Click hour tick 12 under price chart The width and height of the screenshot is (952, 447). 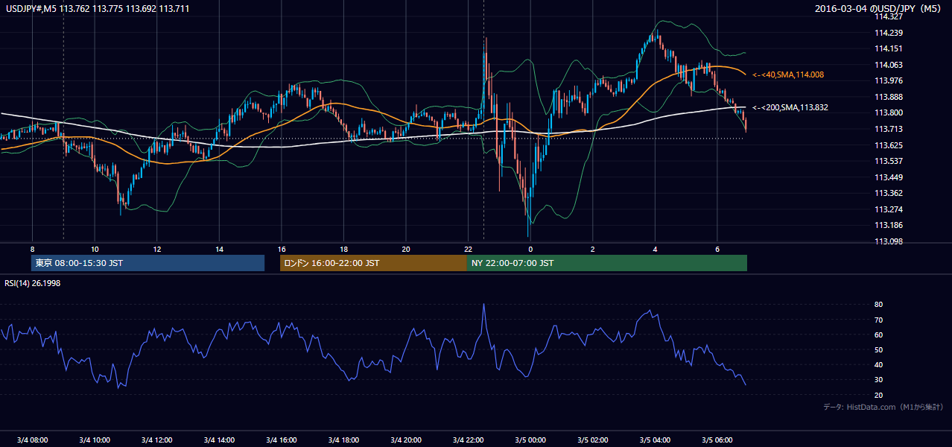(157, 249)
